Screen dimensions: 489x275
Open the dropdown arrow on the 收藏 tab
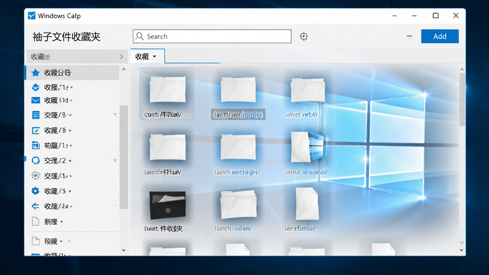pos(154,56)
